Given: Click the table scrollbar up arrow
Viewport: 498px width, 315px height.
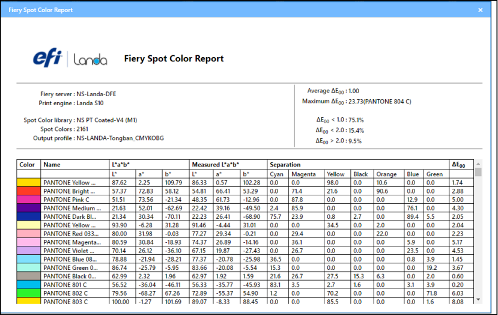Looking at the screenshot, I should [478, 164].
